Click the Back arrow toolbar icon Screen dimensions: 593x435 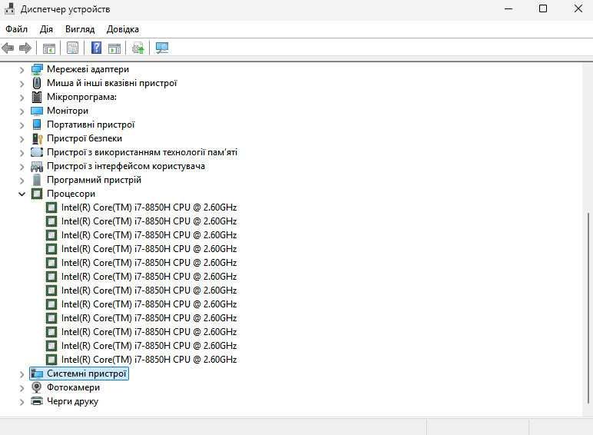click(8, 48)
